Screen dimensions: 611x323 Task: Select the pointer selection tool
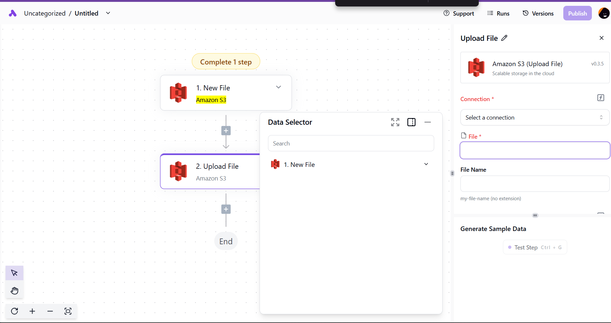[14, 273]
